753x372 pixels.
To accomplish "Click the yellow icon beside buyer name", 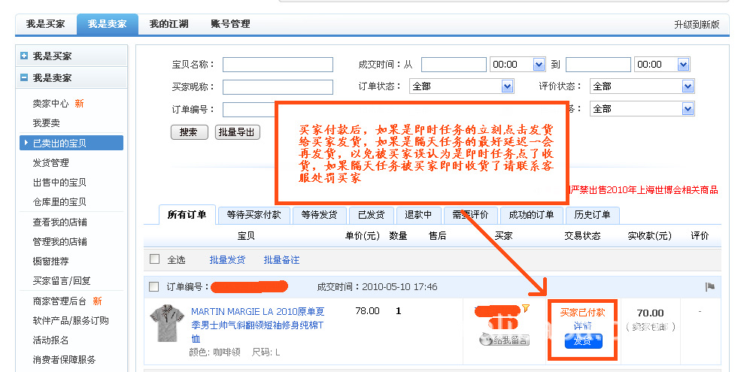I will (526, 309).
